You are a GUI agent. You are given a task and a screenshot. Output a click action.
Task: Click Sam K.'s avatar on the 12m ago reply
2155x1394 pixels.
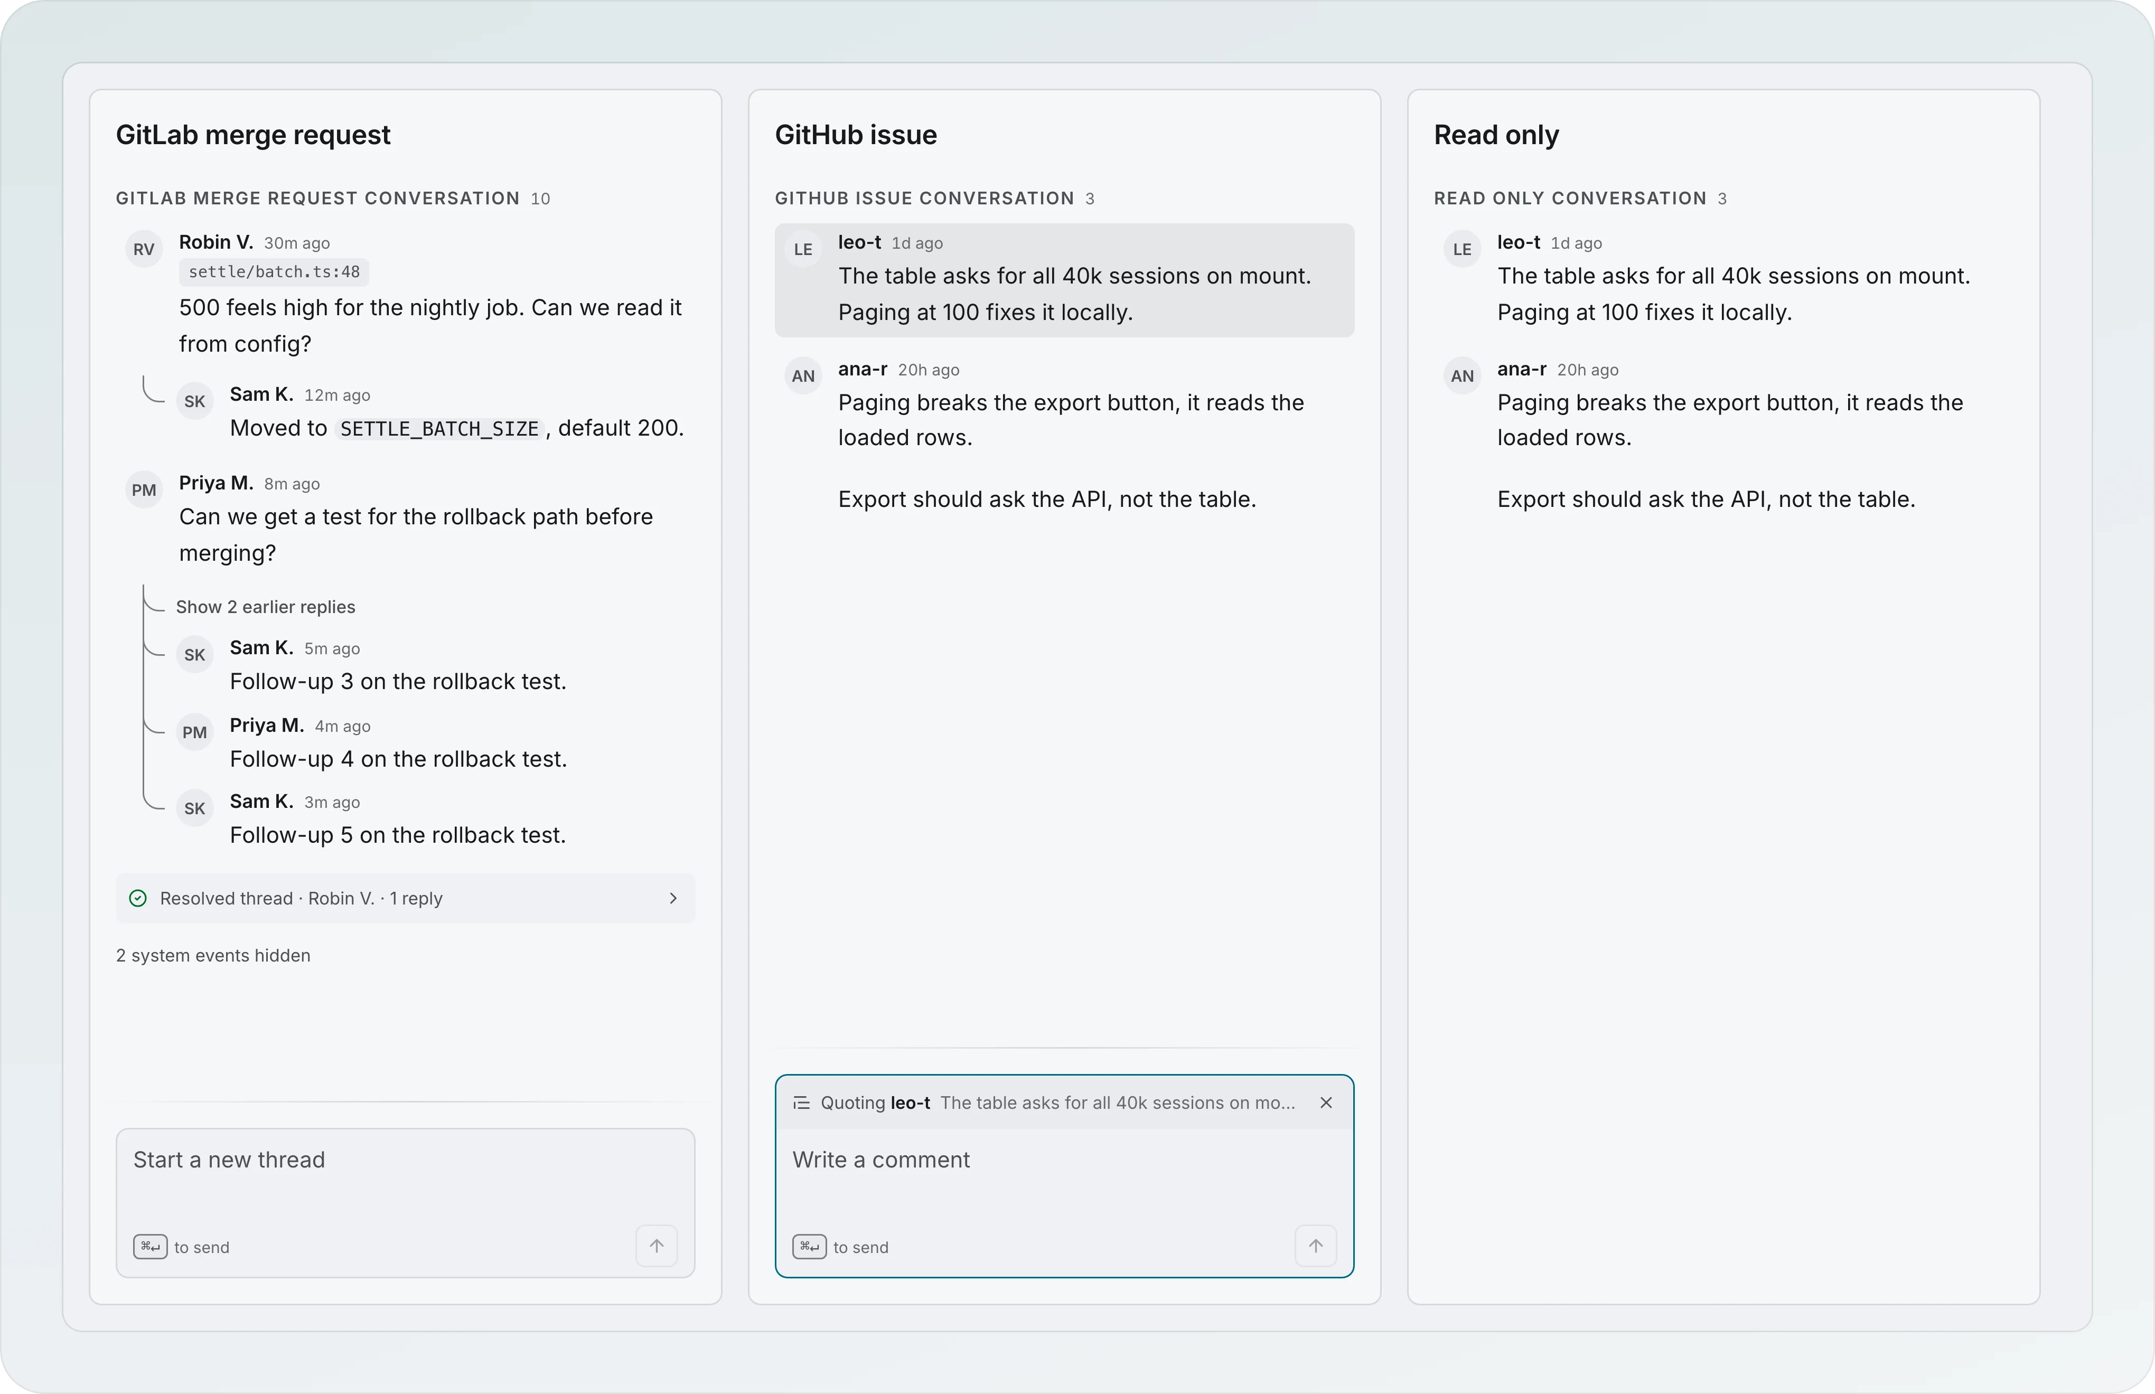195,401
